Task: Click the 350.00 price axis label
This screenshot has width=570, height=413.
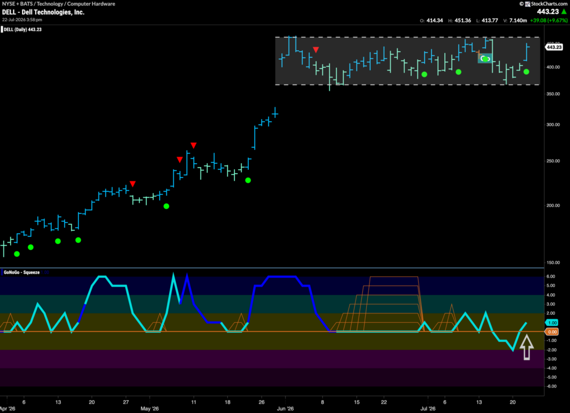Action: pyautogui.click(x=553, y=94)
